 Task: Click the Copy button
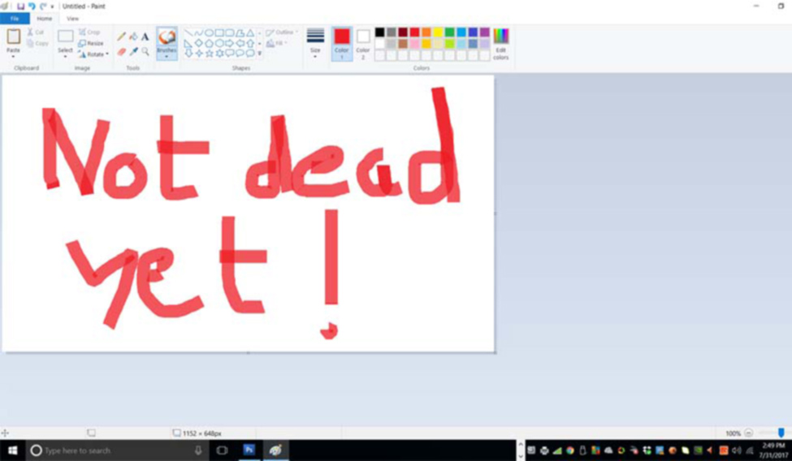[x=37, y=44]
